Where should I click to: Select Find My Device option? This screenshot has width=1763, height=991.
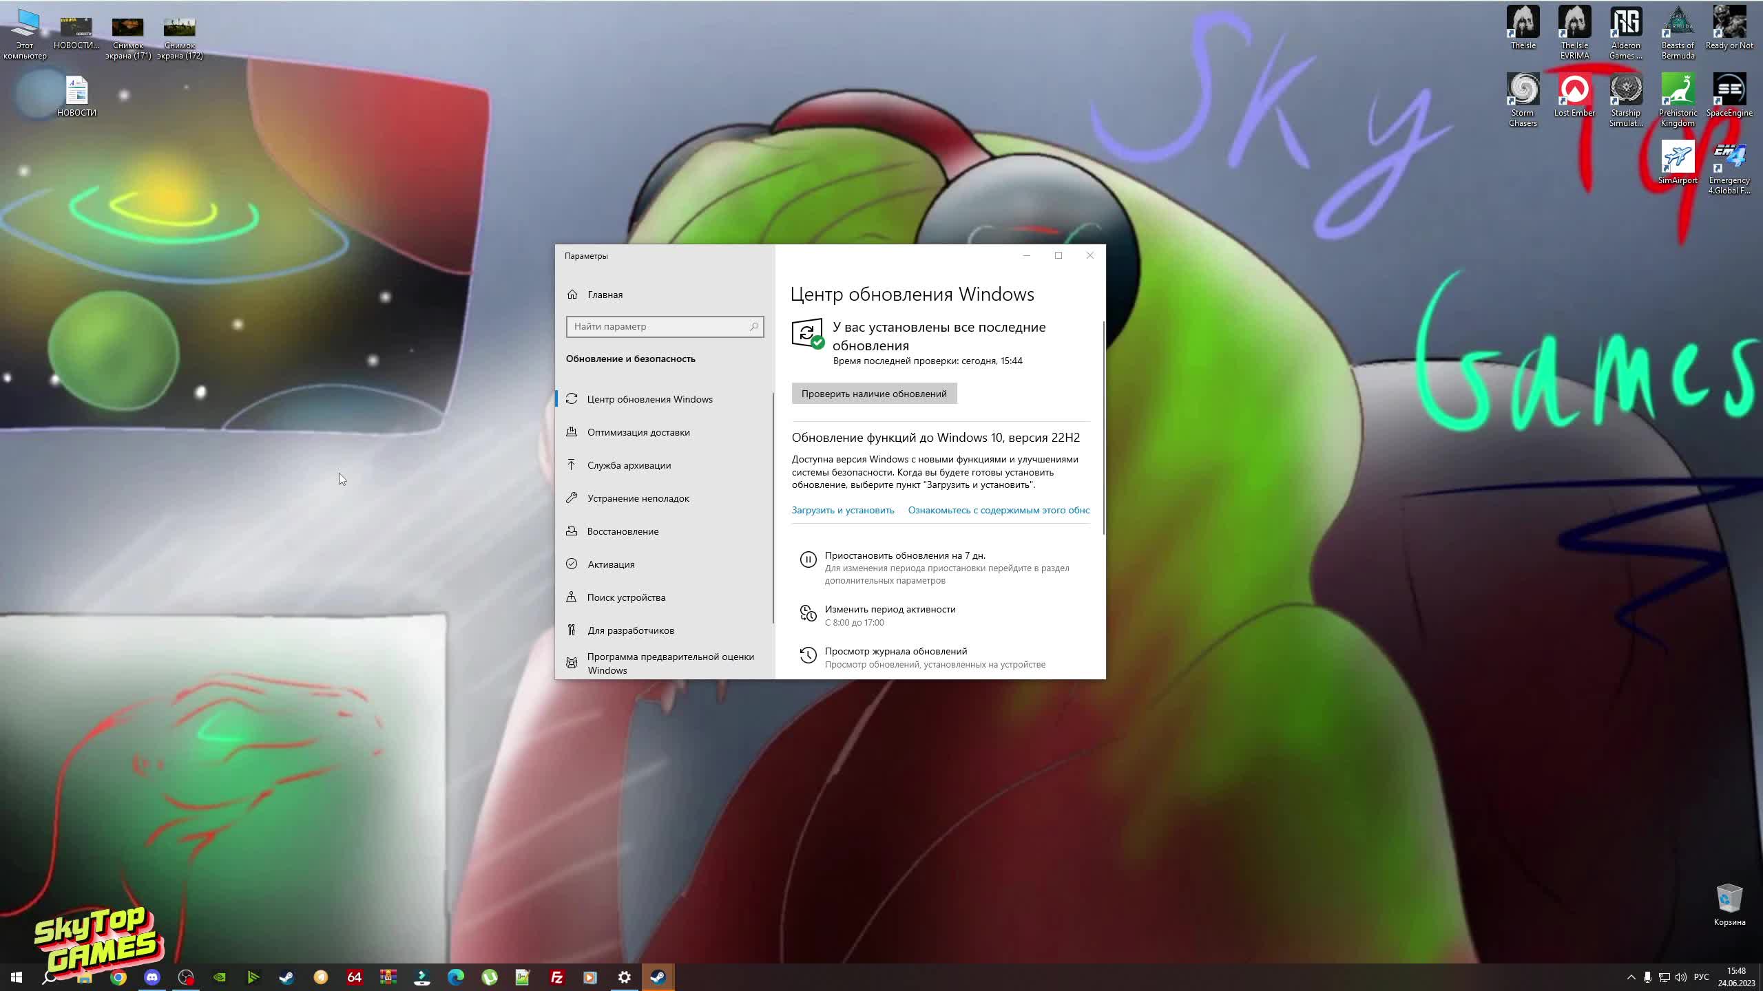click(626, 597)
